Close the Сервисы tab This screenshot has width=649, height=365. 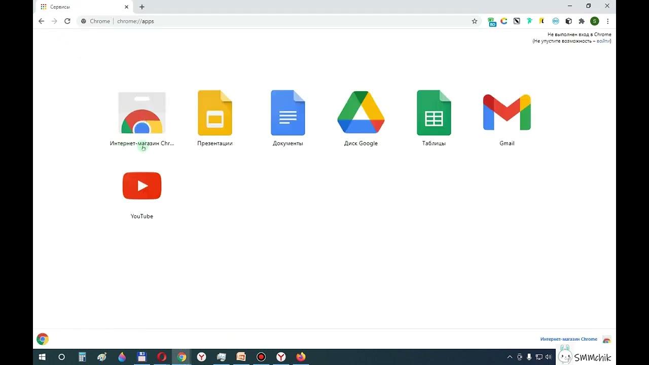(127, 7)
